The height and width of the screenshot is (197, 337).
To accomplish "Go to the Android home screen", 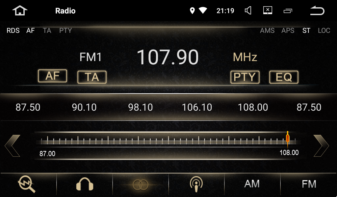I will click(x=20, y=11).
